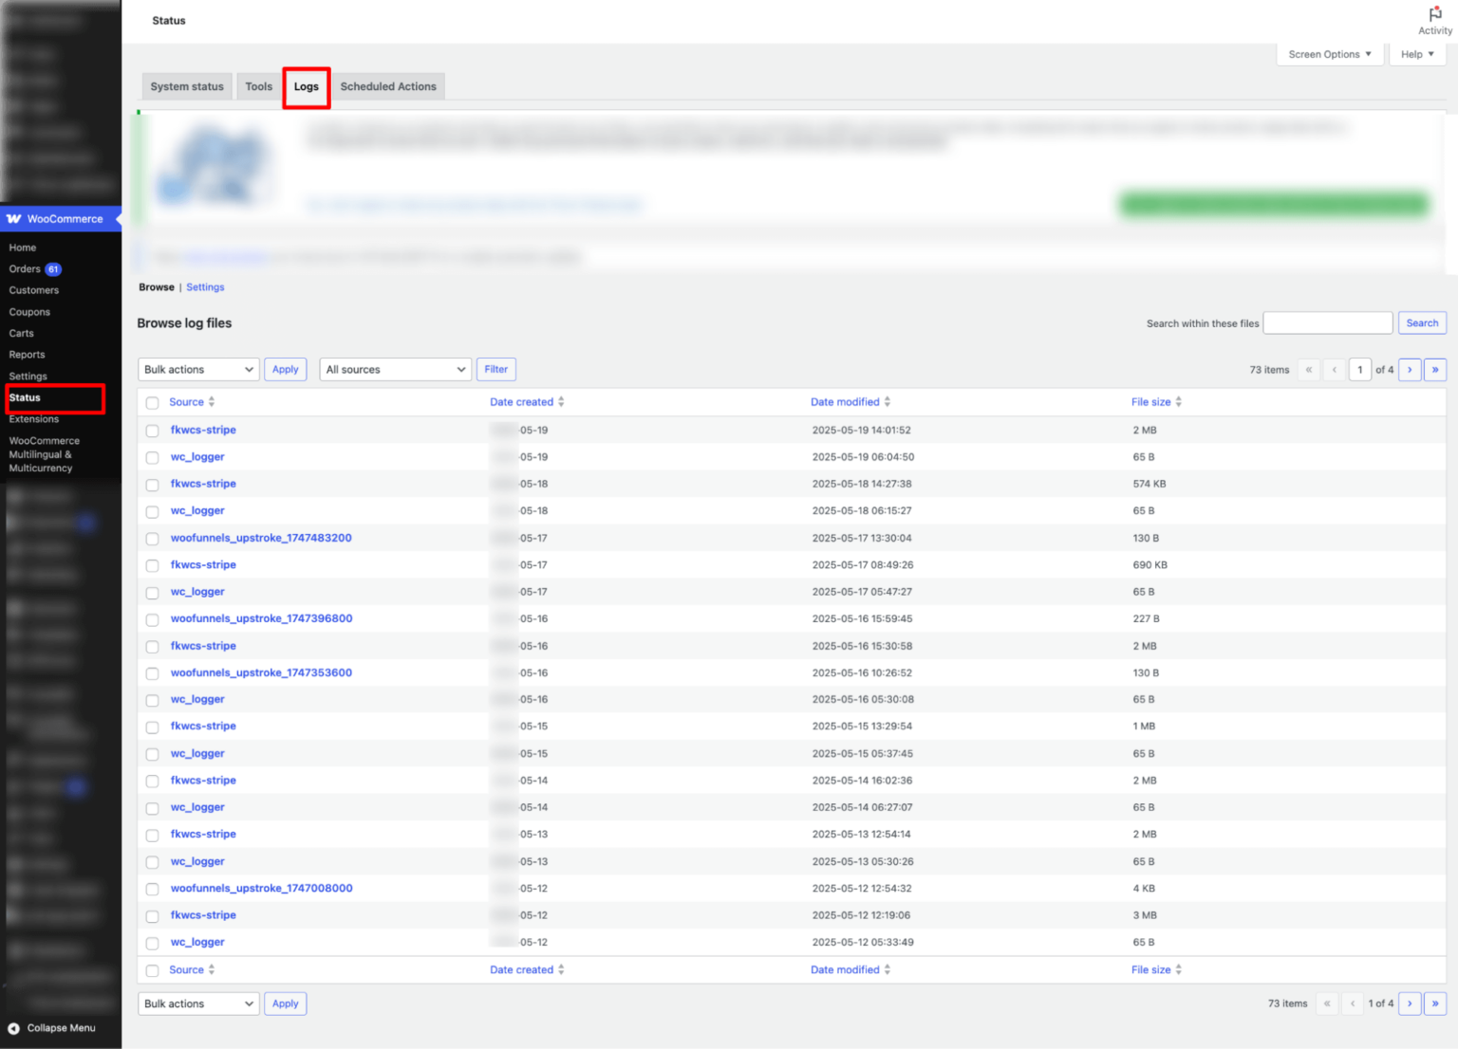
Task: Click the current page number field
Action: [x=1359, y=369]
